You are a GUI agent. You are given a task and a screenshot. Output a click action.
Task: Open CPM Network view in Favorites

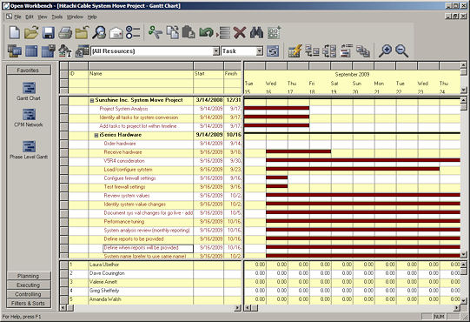click(x=29, y=117)
